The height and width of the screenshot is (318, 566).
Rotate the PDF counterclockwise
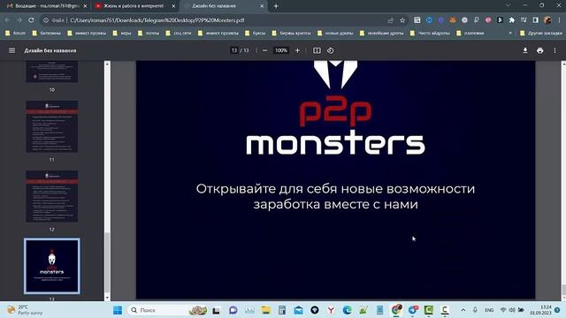tap(330, 50)
